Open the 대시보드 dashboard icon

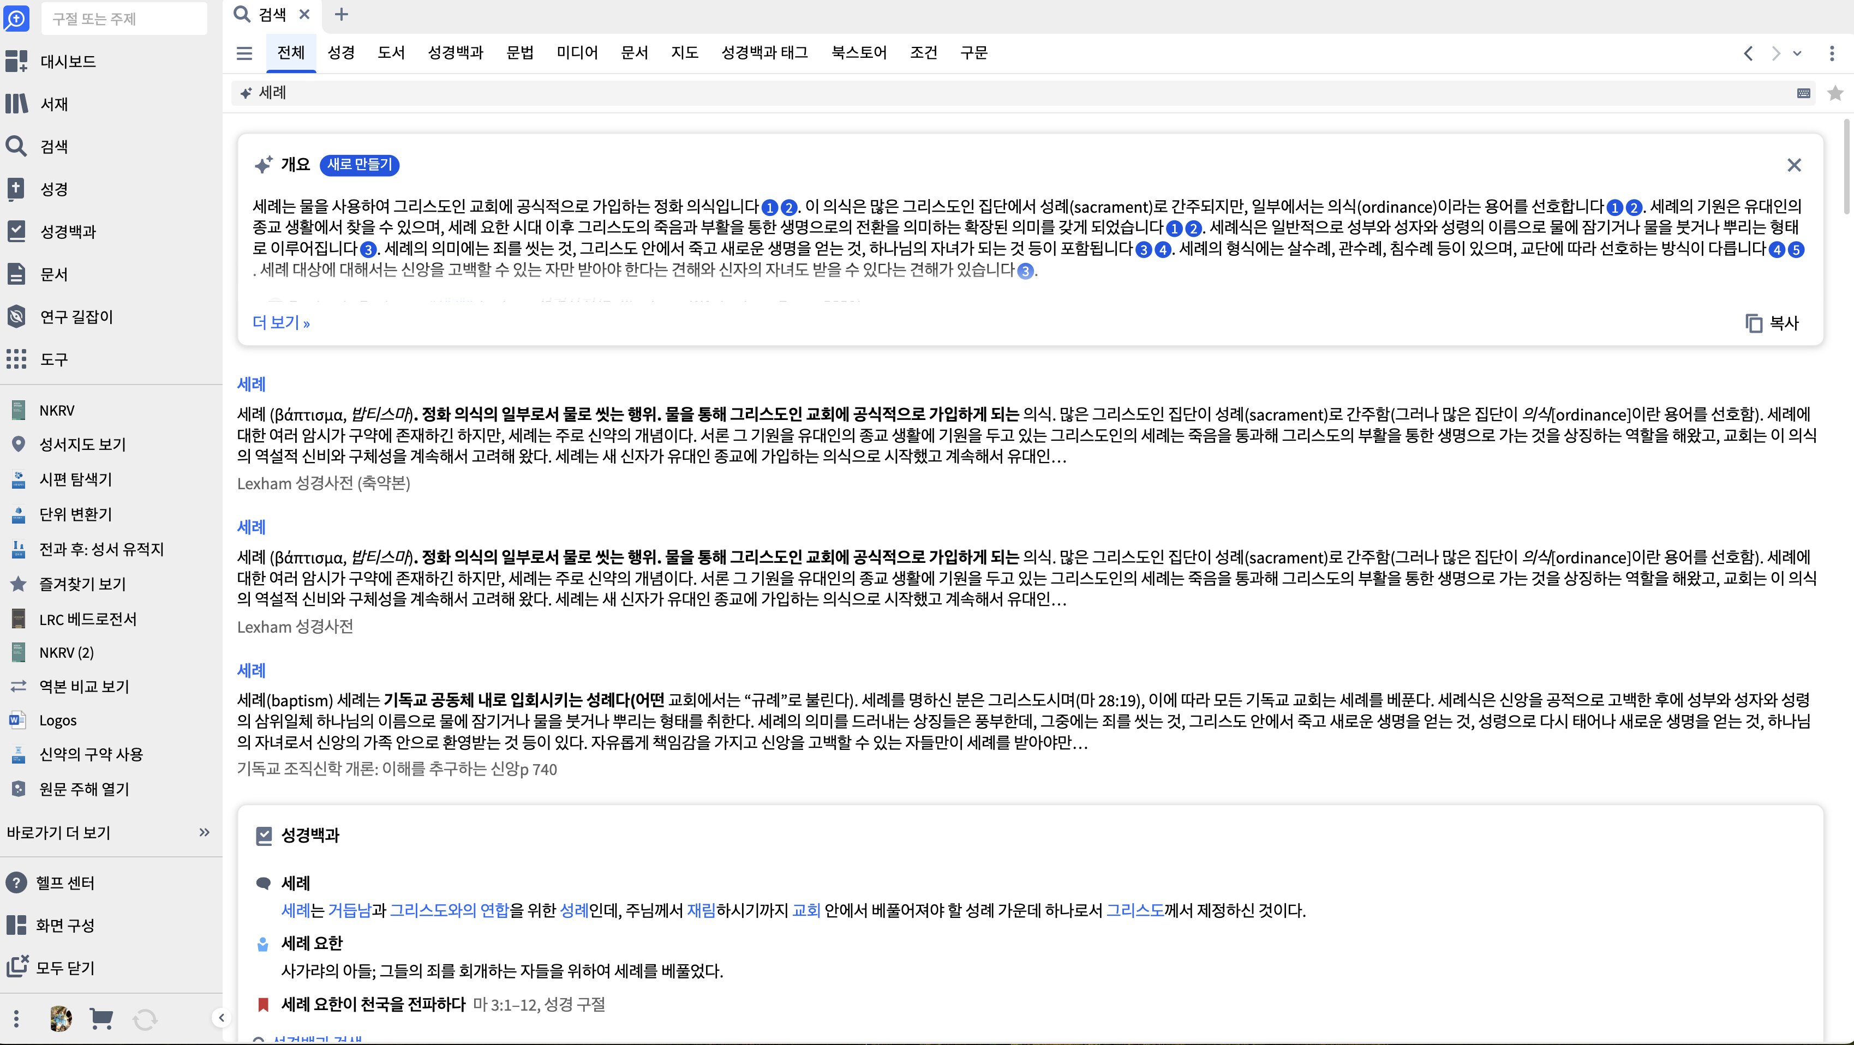(x=16, y=61)
